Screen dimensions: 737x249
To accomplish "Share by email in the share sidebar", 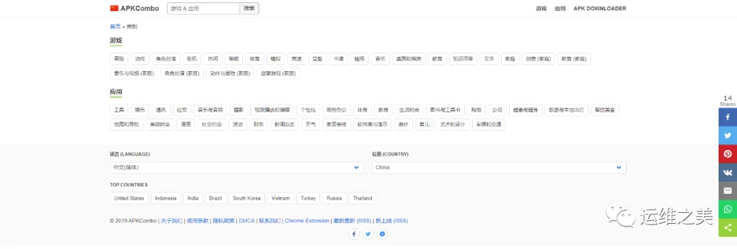I will pyautogui.click(x=727, y=191).
